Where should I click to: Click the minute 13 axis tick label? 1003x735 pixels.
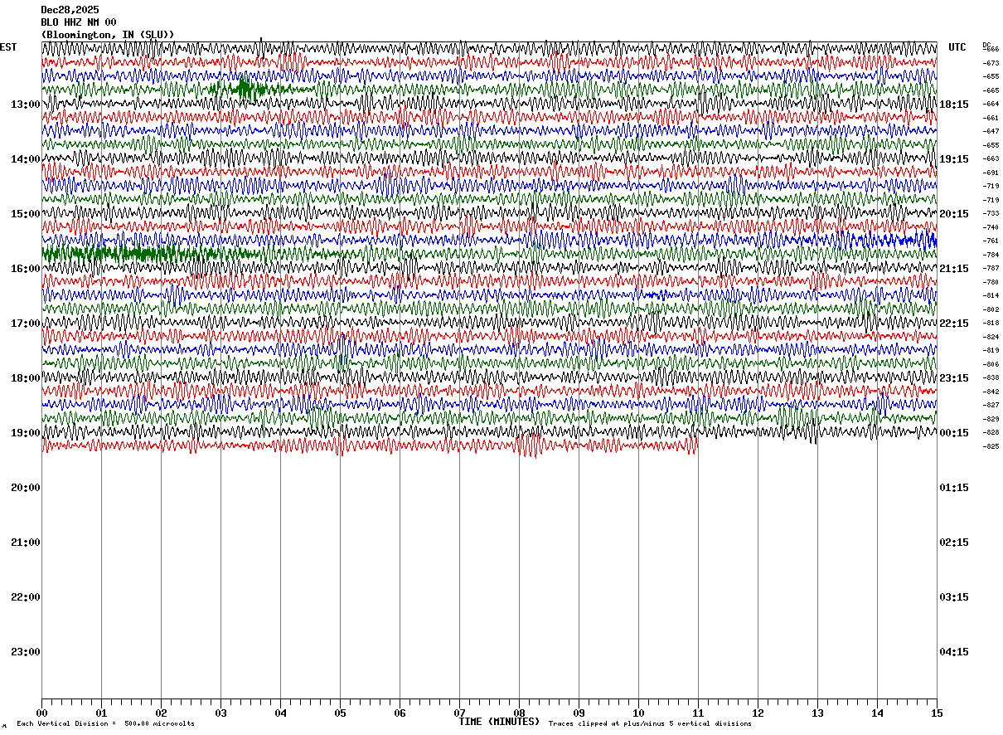(x=817, y=713)
